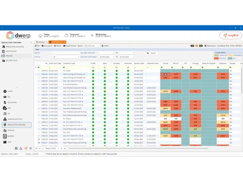Open History from the toolbar
The width and height of the screenshot is (243, 182).
105,46
